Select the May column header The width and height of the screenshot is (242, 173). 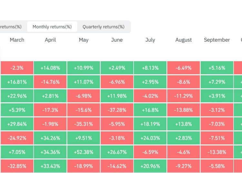[x=84, y=40]
